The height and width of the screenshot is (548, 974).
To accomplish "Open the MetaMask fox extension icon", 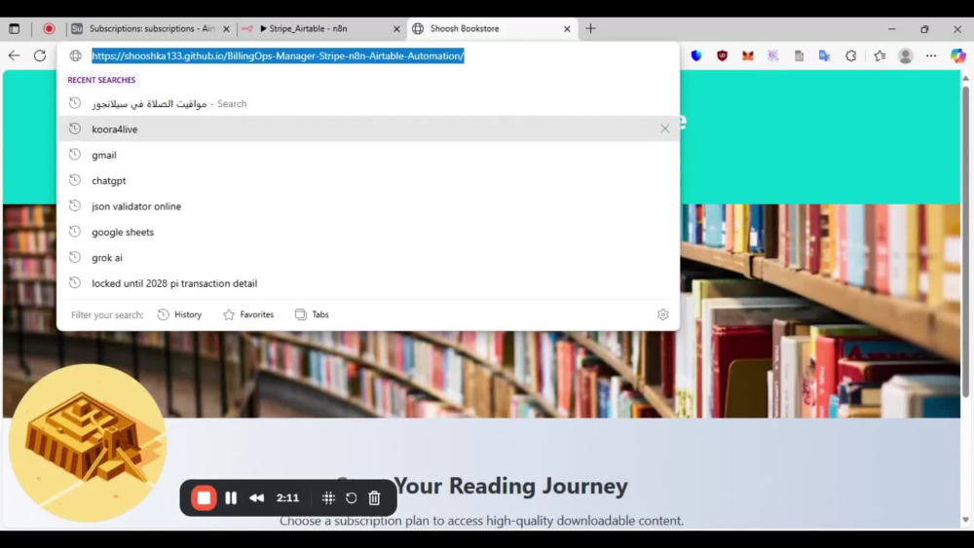I will point(747,55).
